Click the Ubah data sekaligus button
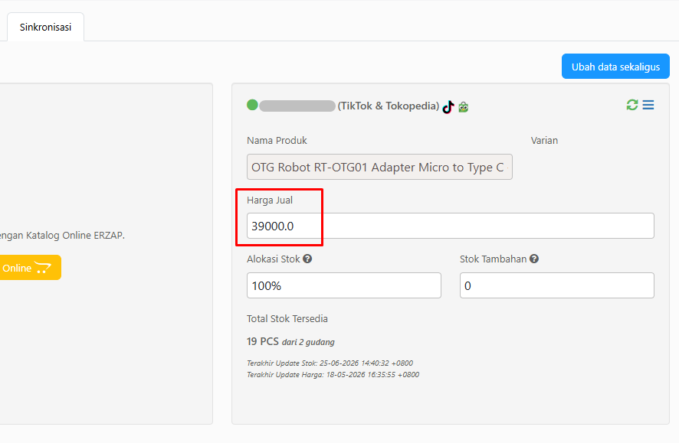 (615, 67)
